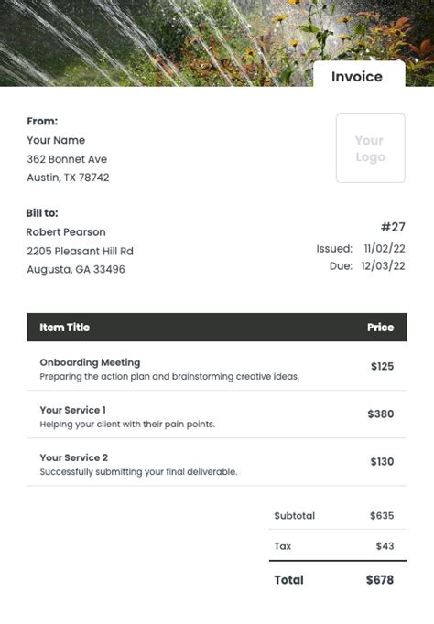Click the Price column header
The width and height of the screenshot is (434, 624).
pos(380,328)
